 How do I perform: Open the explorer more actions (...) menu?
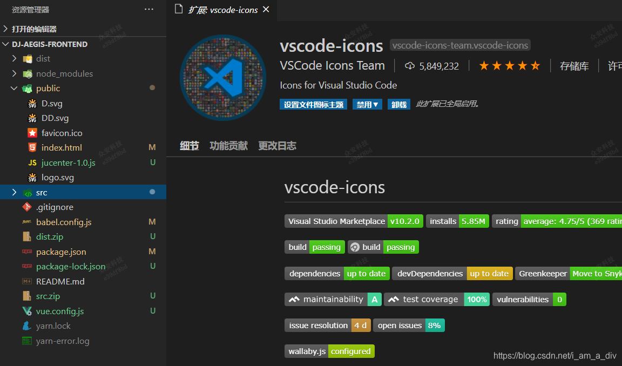(x=149, y=9)
